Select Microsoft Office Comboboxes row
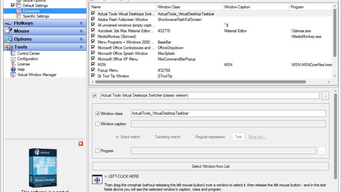This screenshot has height=192, width=342. coord(211,48)
